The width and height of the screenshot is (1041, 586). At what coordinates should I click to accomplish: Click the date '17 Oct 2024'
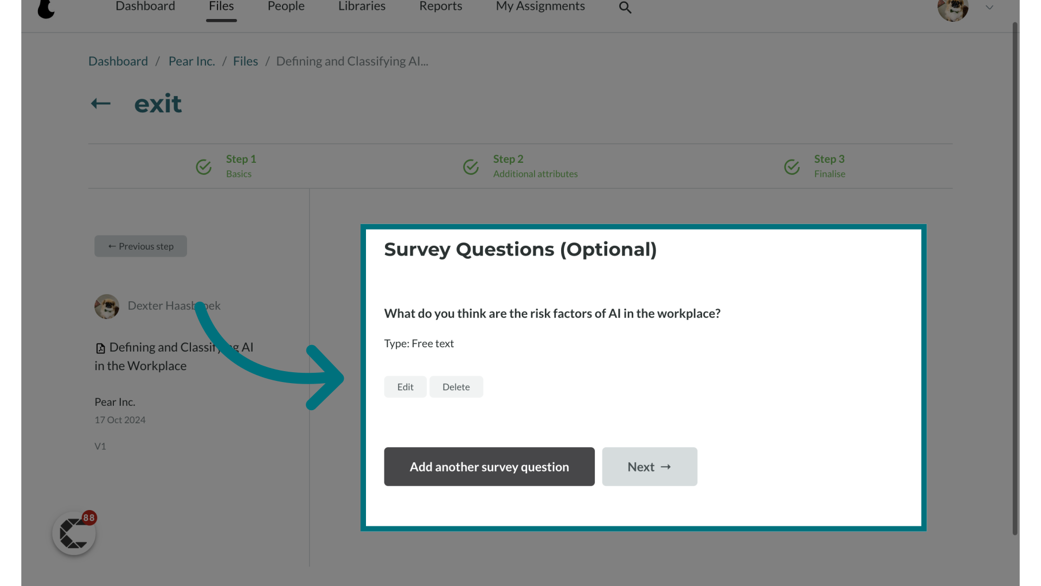pos(120,420)
